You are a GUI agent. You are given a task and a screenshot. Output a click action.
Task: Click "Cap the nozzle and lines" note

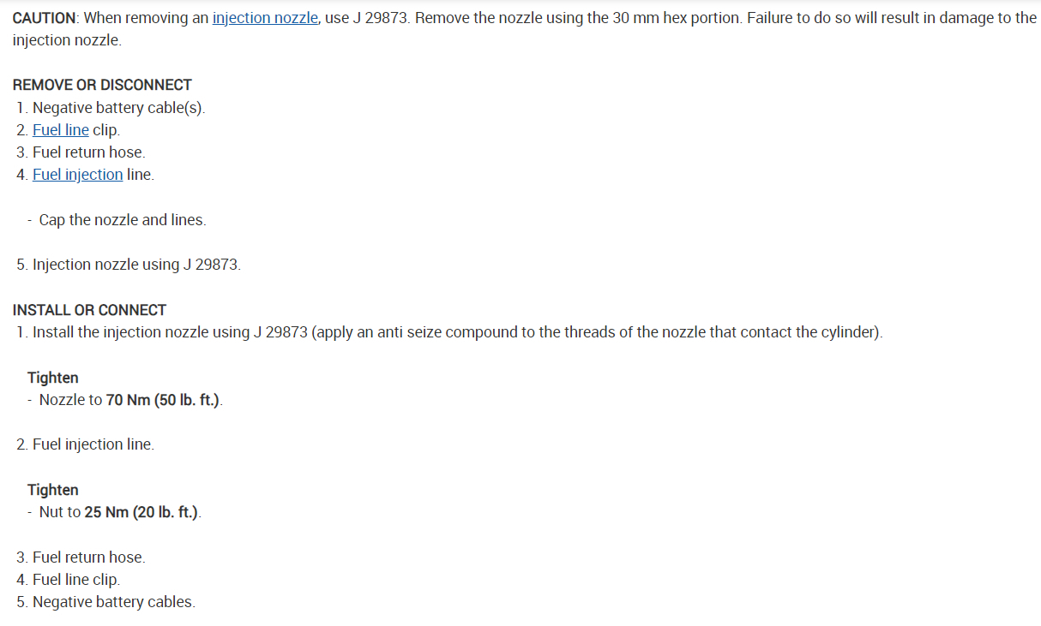[x=122, y=220]
